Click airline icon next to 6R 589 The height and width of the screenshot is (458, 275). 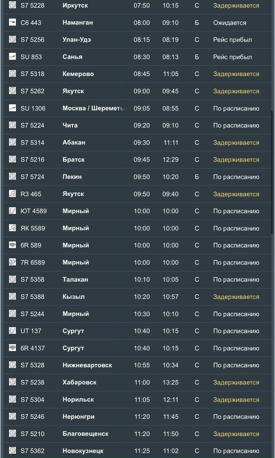12,245
